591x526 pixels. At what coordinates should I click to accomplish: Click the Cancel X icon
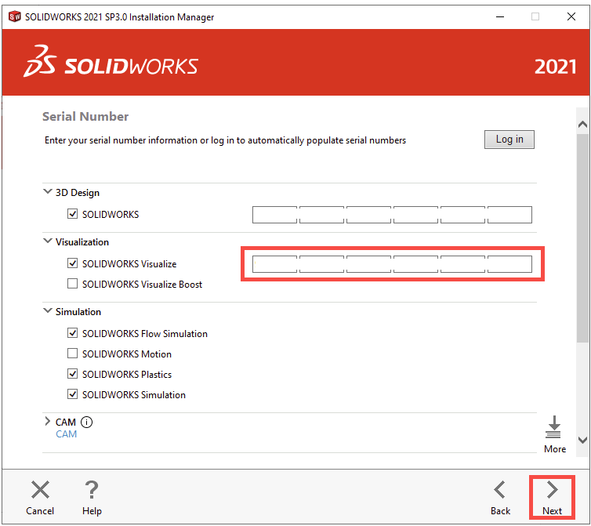[40, 491]
